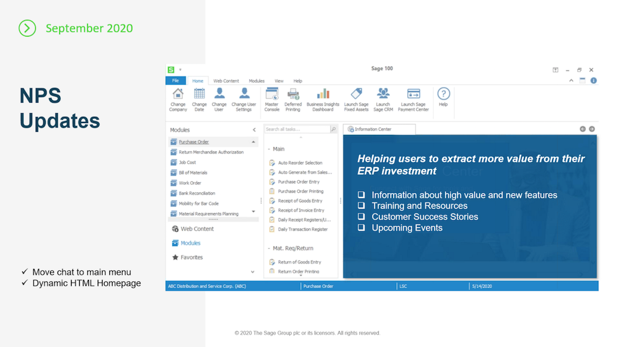Click the module list down arrow

pyautogui.click(x=253, y=212)
